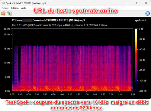This screenshot has width=151, height=111.
Task: Click the spek 0.8.5 version label
Action: pyautogui.click(x=140, y=20)
